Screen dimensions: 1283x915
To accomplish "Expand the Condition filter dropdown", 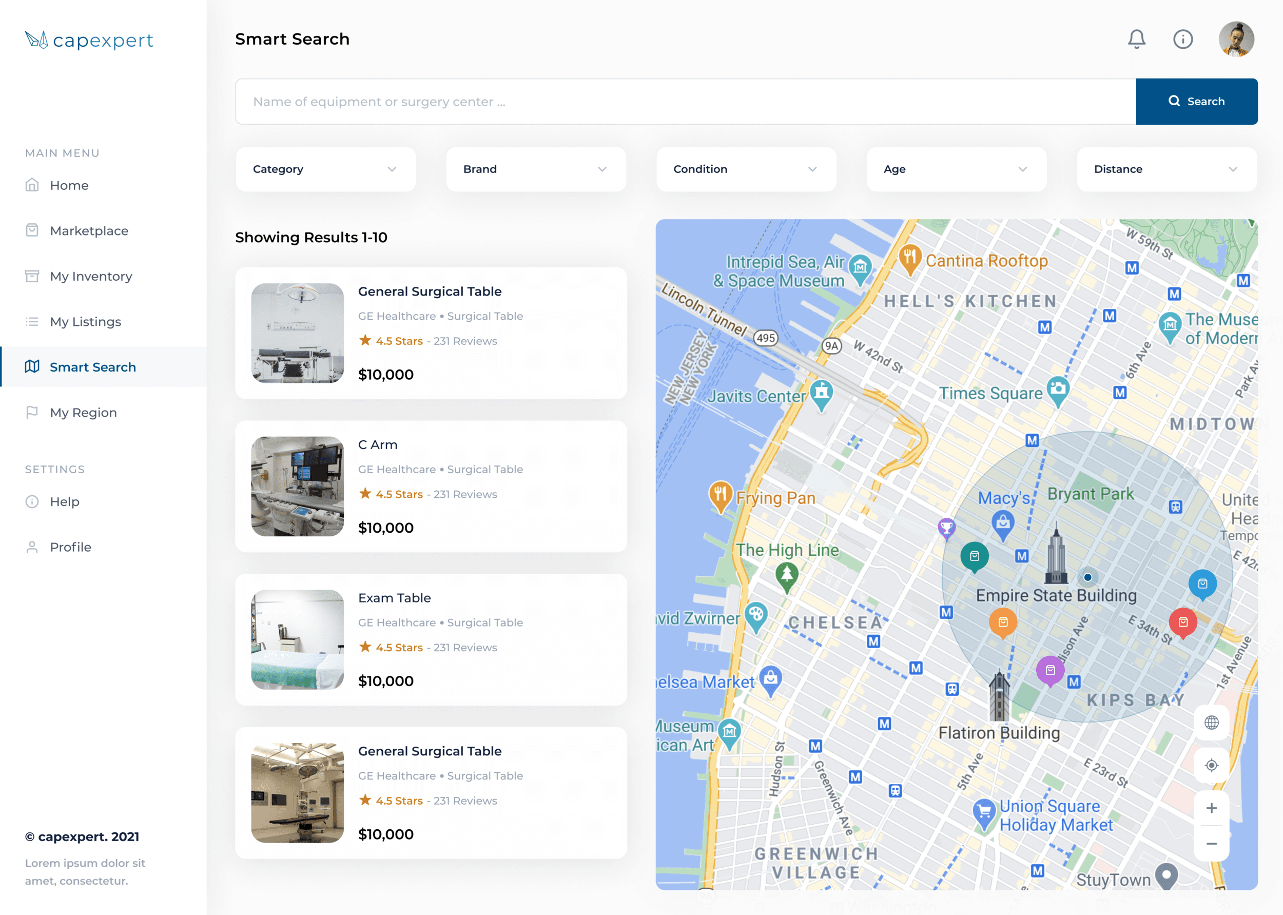I will pos(746,169).
